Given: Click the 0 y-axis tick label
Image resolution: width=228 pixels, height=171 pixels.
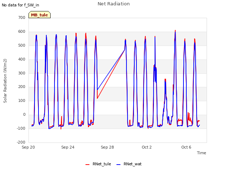Looking at the screenshot, I should [x=24, y=115].
